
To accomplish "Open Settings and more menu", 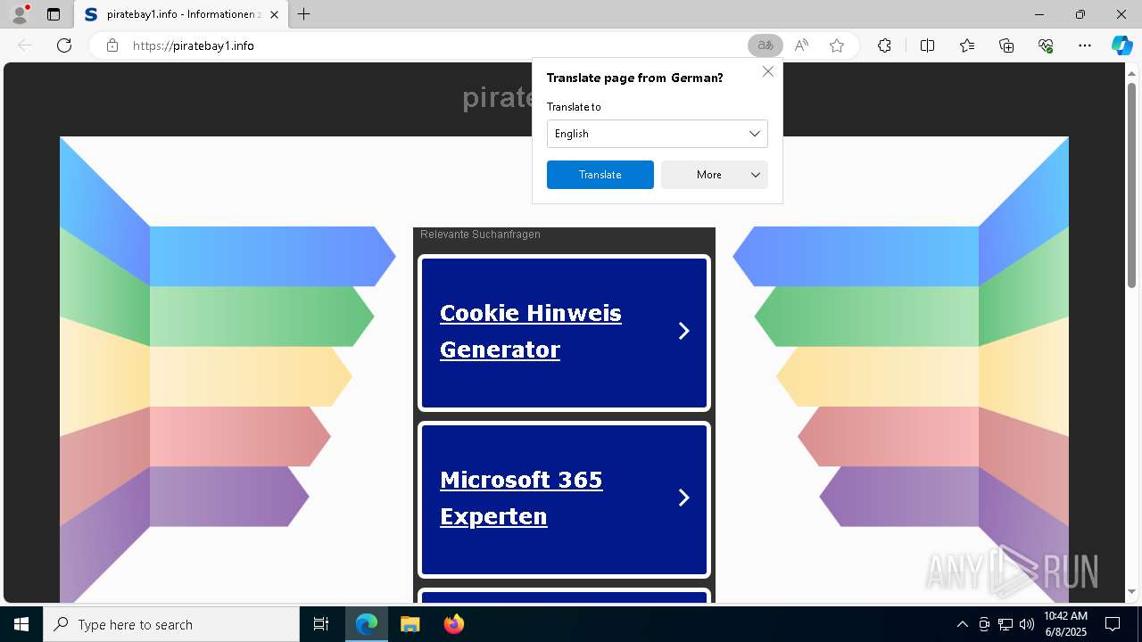I will tap(1085, 45).
